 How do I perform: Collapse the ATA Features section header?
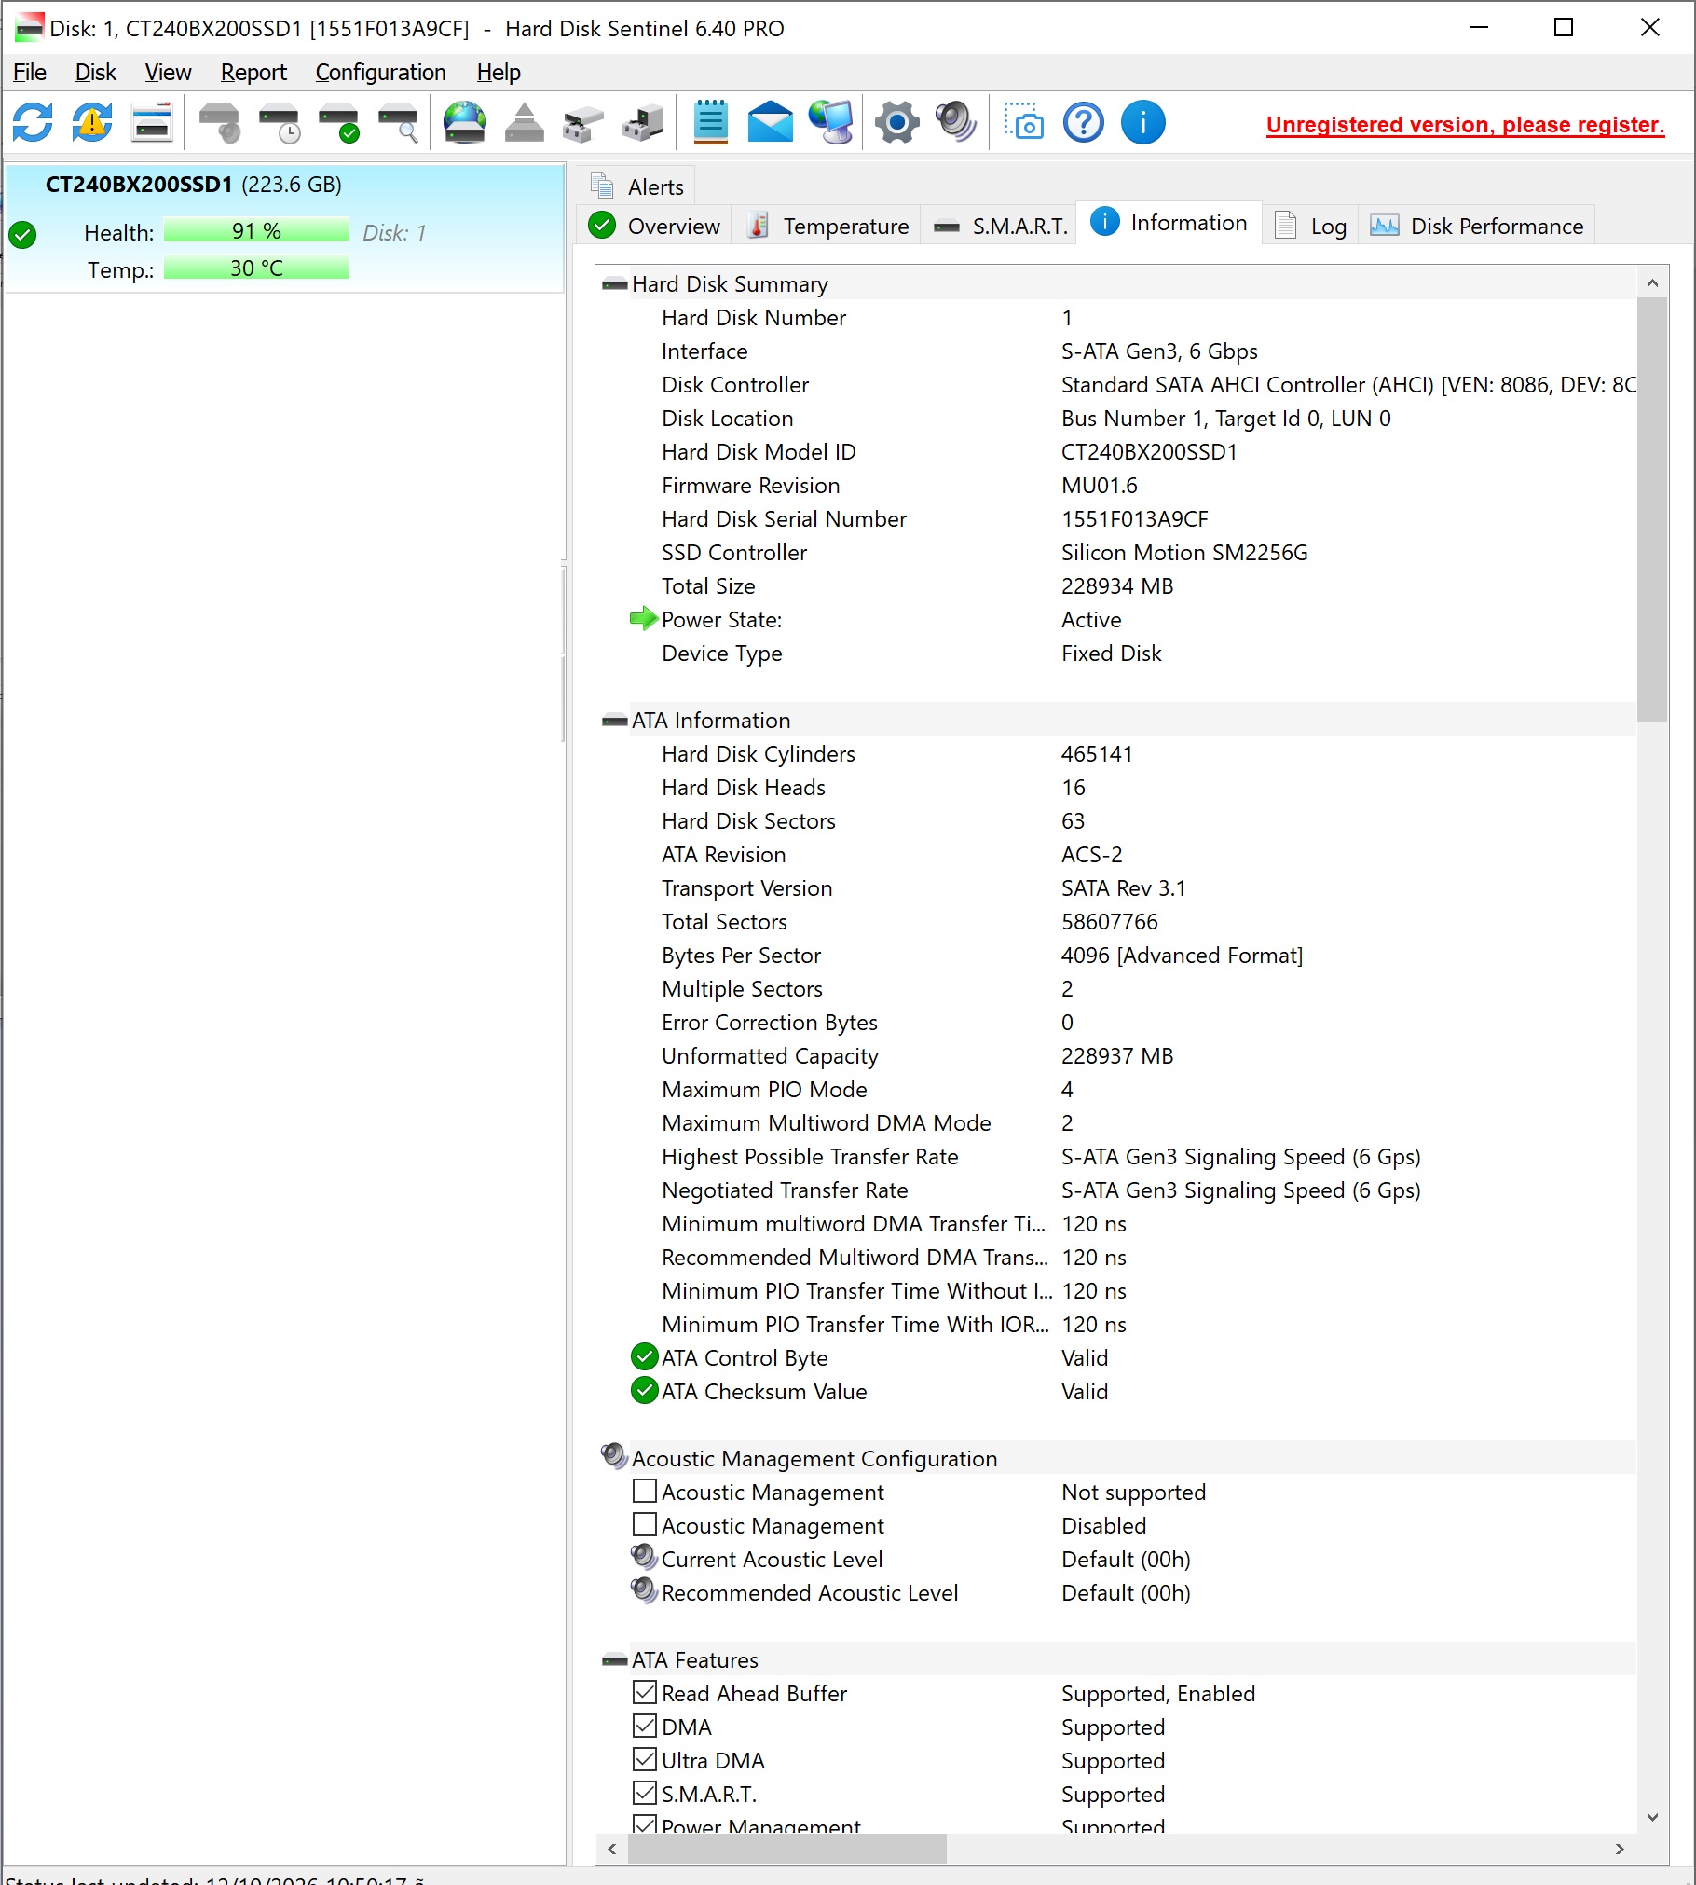615,1660
